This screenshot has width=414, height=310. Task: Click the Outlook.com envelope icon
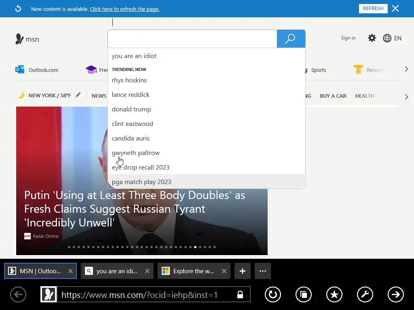point(20,70)
